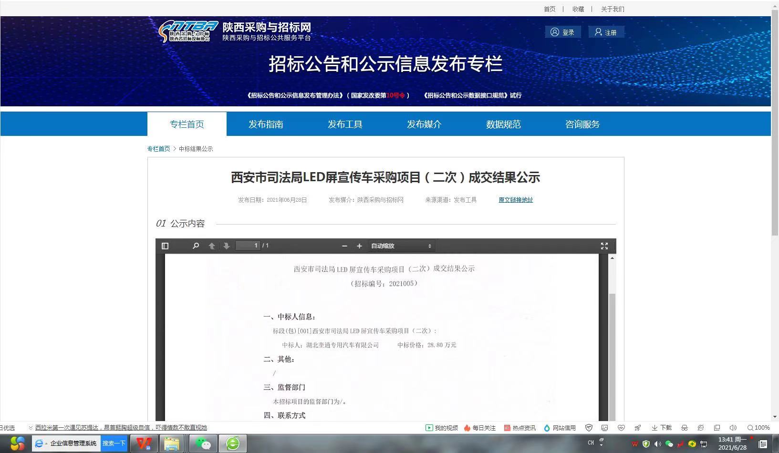The image size is (779, 453).
Task: Click the IE browser-mode switch icon
Action: coord(700,428)
